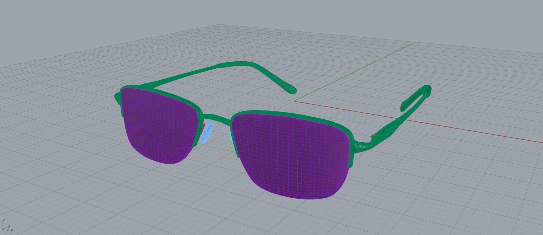
Task: Select the light blue nose pad
Action: click(207, 132)
